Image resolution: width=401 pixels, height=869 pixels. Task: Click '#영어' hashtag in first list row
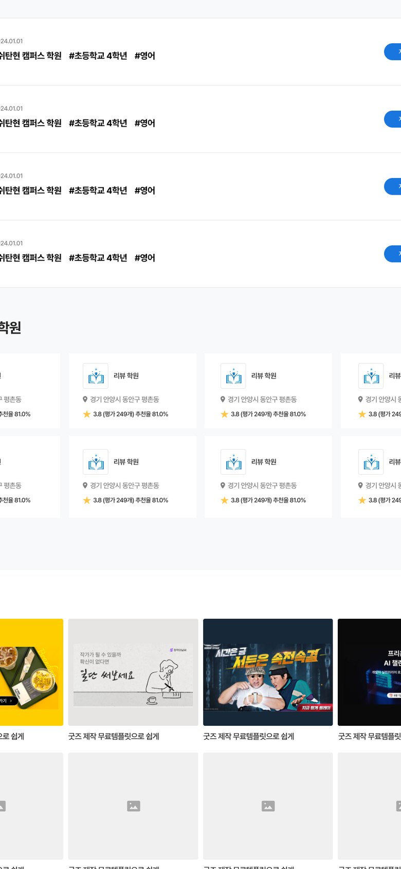[x=145, y=56]
